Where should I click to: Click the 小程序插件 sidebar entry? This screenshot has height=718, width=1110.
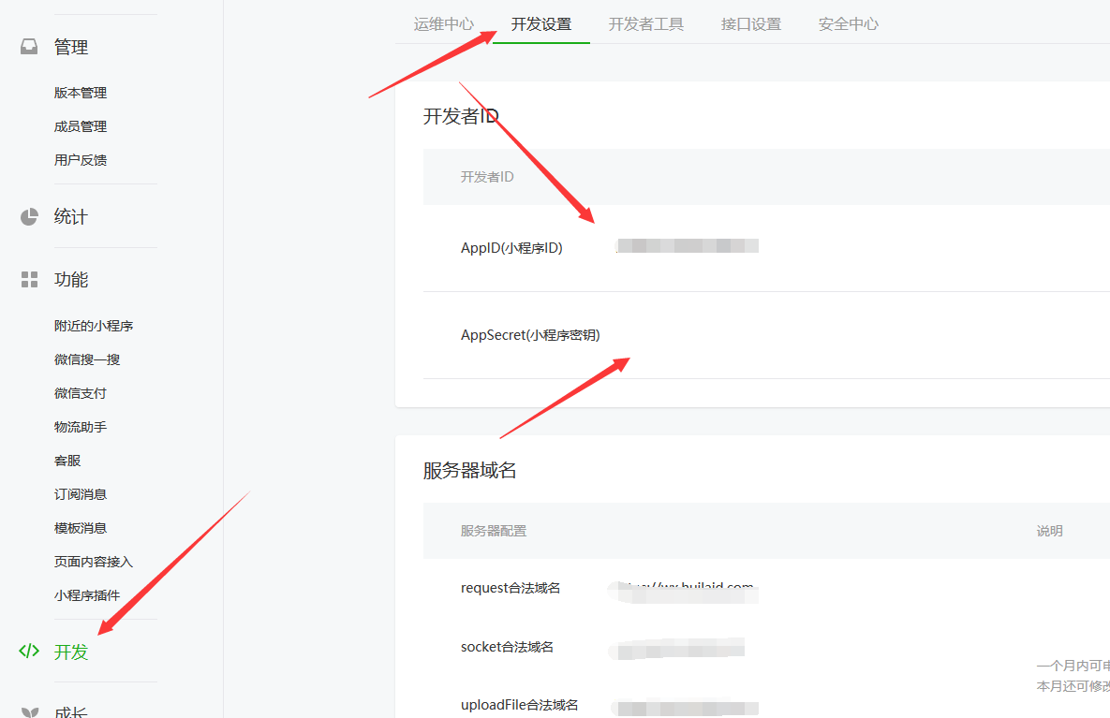click(89, 594)
